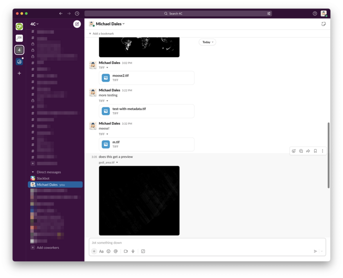This screenshot has height=278, width=343.
Task: Collapse the TIFF attachment for m.tif
Action: point(107,134)
